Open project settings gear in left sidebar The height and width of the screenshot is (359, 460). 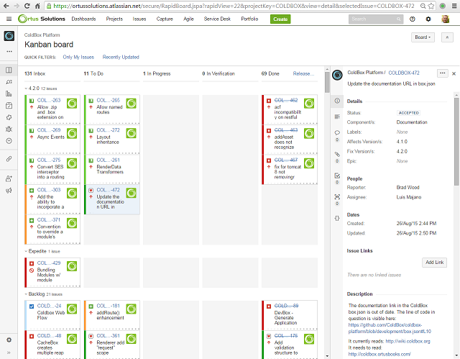[9, 340]
